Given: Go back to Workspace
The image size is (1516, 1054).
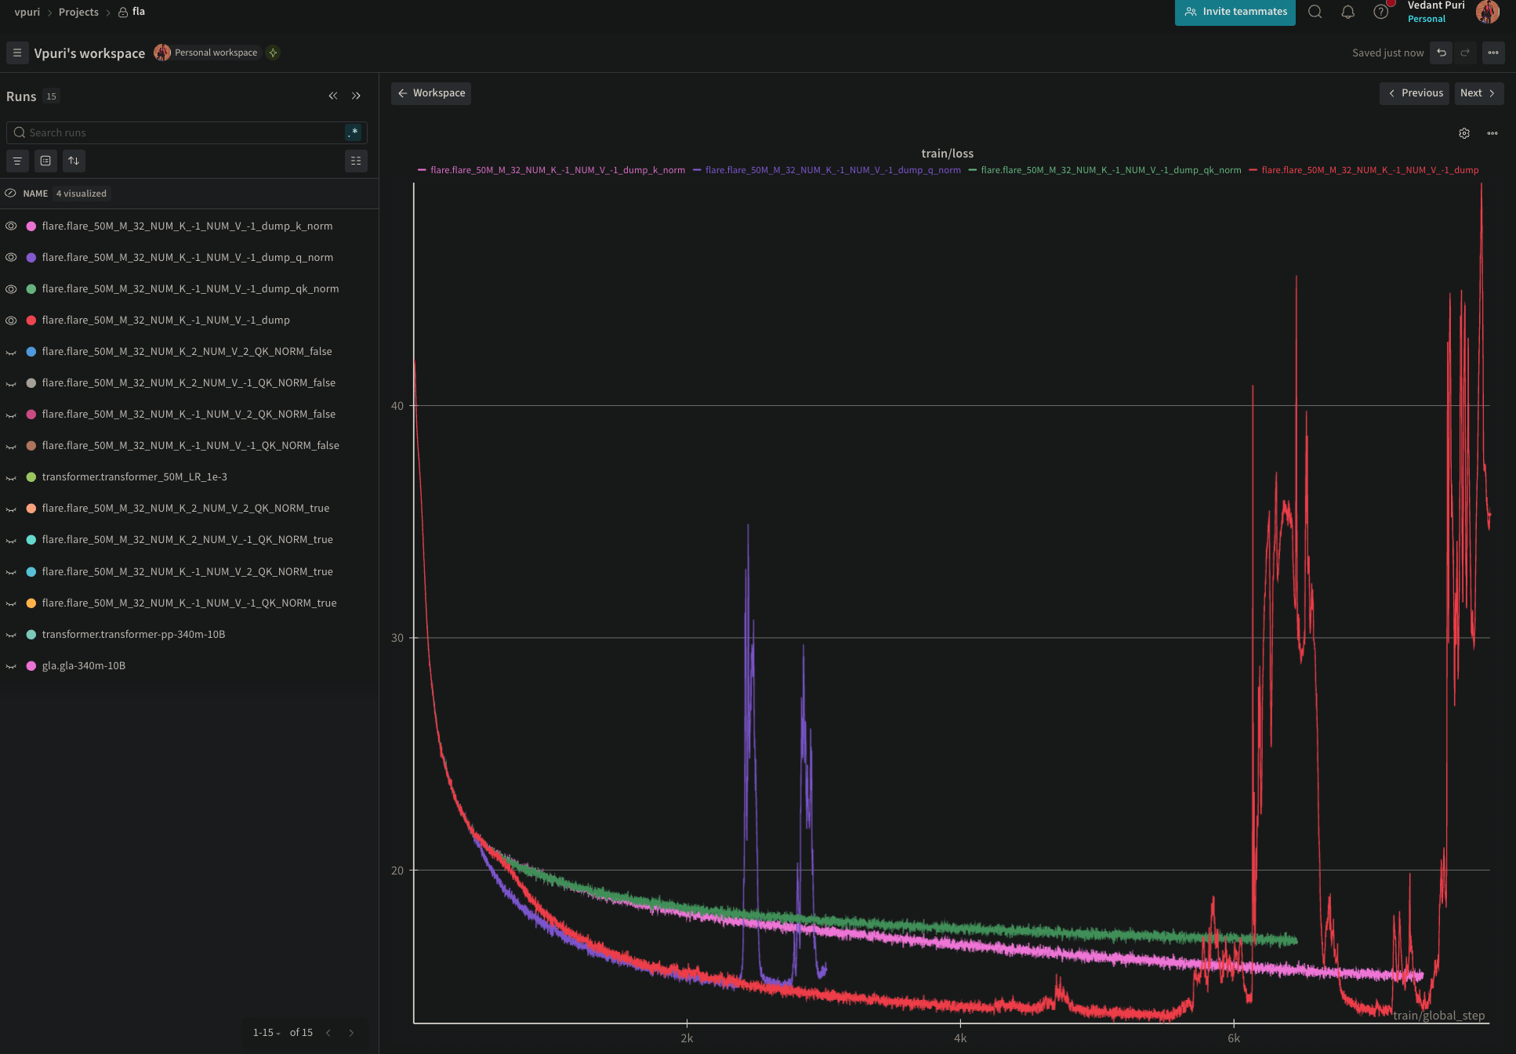Looking at the screenshot, I should point(431,92).
